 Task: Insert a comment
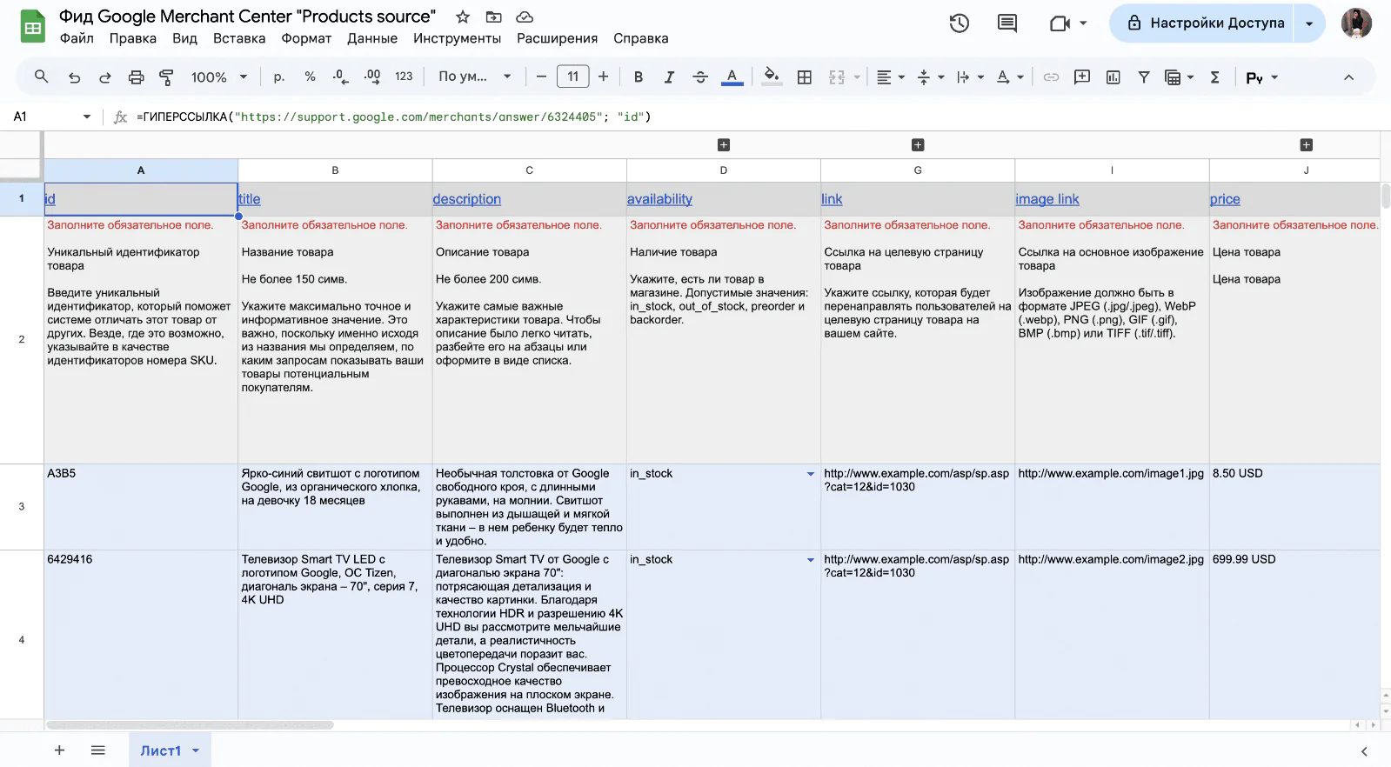(x=1082, y=77)
